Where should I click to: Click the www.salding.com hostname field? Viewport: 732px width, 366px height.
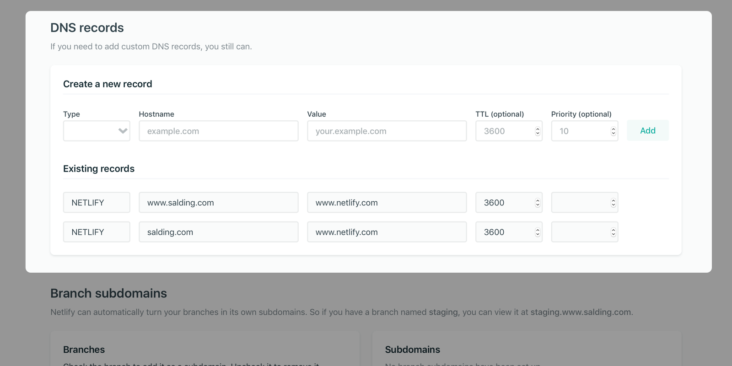click(218, 203)
